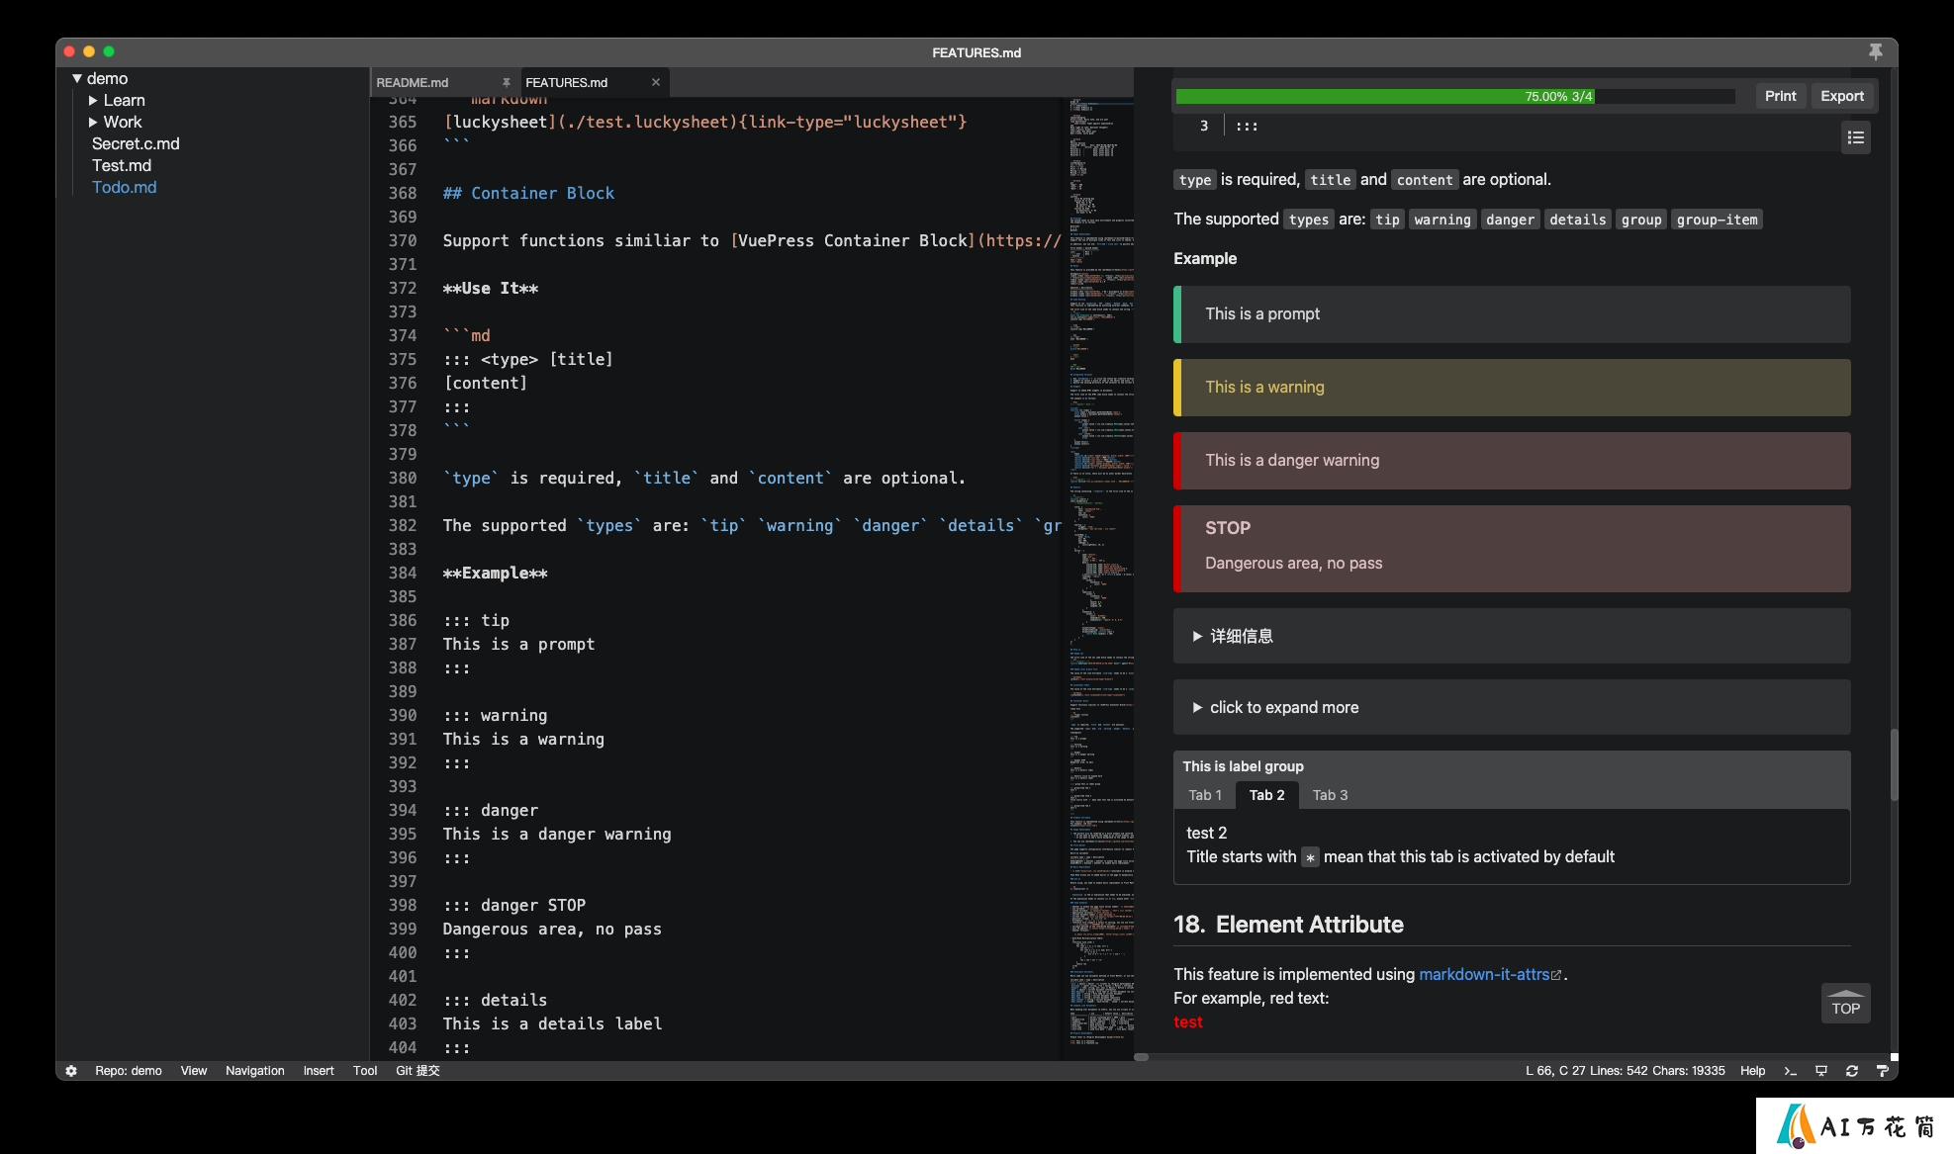
Task: Open Todo.md in file tree
Action: (x=124, y=187)
